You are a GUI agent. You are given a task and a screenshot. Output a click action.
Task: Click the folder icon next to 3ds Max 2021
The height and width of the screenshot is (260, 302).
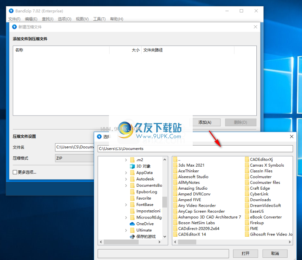click(175, 165)
